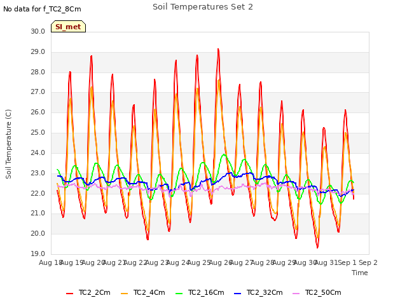The height and width of the screenshot is (305, 407).
Task: Click the TC2_32Cm legend entry
Action: (258, 292)
